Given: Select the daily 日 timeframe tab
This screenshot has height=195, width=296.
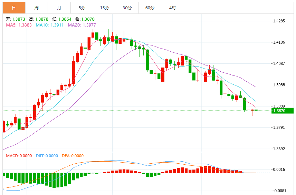Looking at the screenshot, I should pyautogui.click(x=14, y=8).
